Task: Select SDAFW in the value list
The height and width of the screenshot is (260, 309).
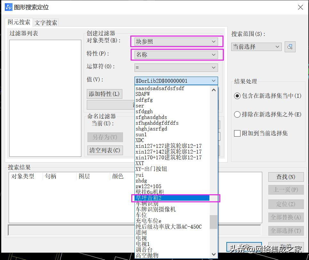Action: tap(173, 94)
